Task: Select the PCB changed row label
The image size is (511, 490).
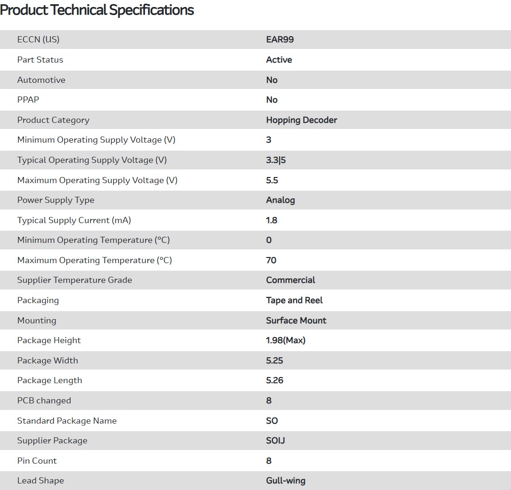Action: pos(44,401)
